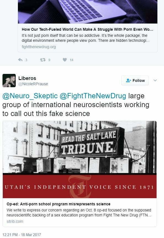This screenshot has height=238, width=164.
Task: Click the follow person icon
Action: [128, 81]
